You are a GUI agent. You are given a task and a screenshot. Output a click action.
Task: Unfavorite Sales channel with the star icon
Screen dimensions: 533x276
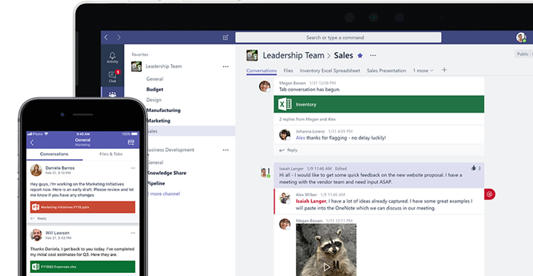360,55
